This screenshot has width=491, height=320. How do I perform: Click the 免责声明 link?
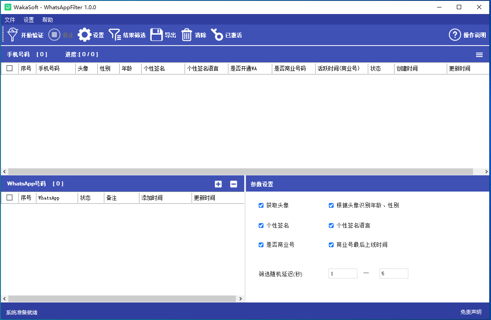coord(471,312)
